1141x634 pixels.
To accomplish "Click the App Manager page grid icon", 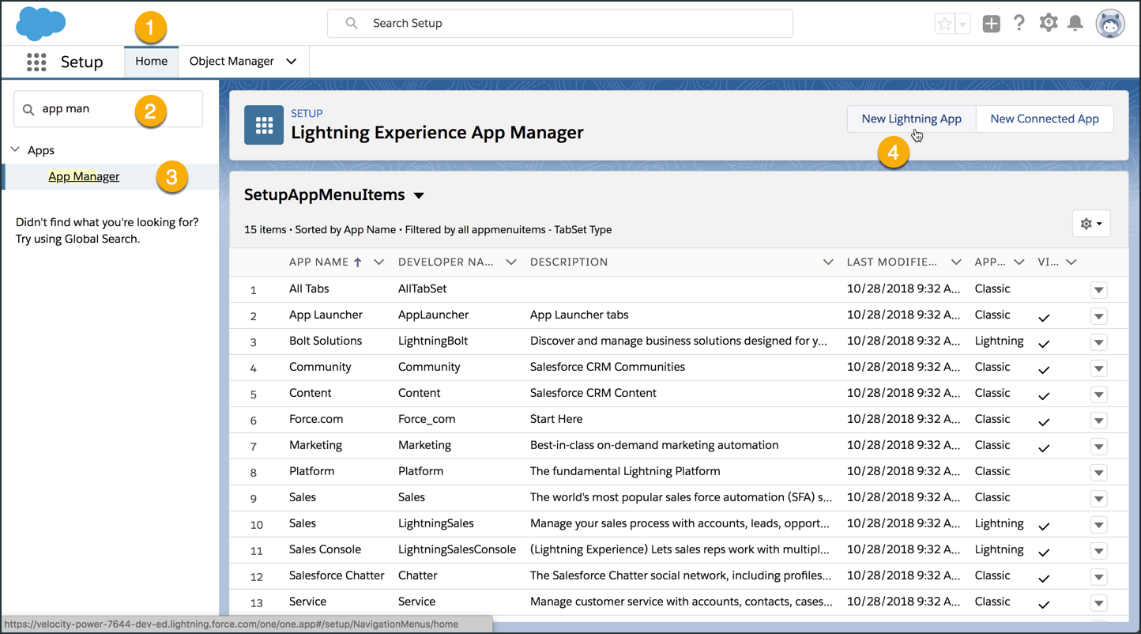I will [x=264, y=125].
